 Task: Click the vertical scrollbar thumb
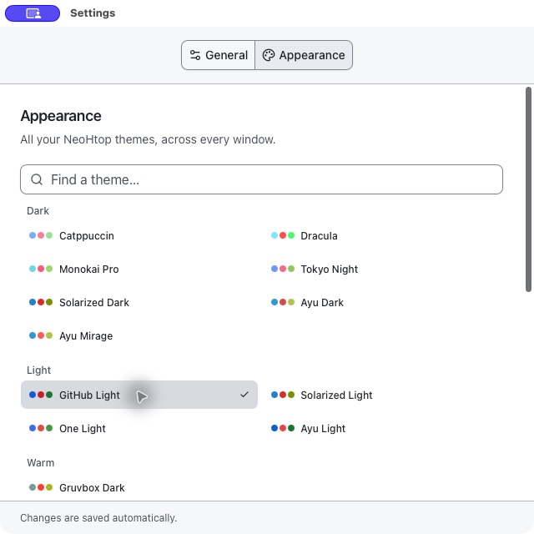pos(528,189)
